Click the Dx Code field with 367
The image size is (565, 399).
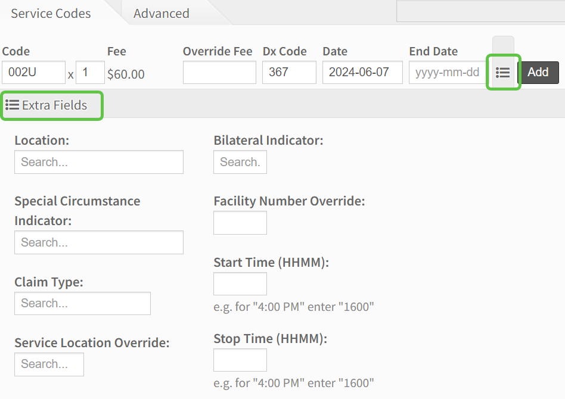coord(289,72)
